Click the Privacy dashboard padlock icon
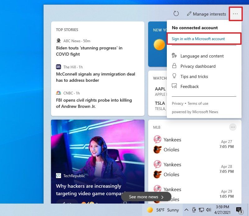The image size is (249, 216). (x=174, y=66)
